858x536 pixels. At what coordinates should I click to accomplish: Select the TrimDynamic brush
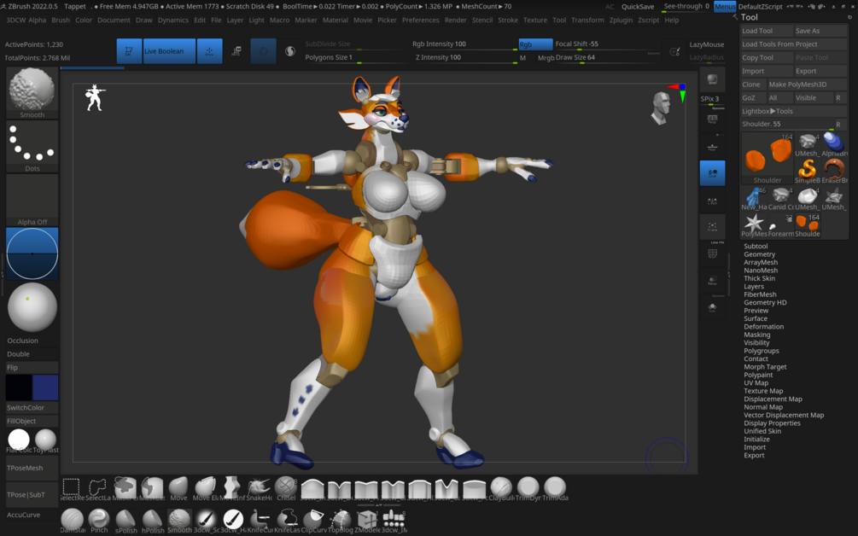(528, 488)
